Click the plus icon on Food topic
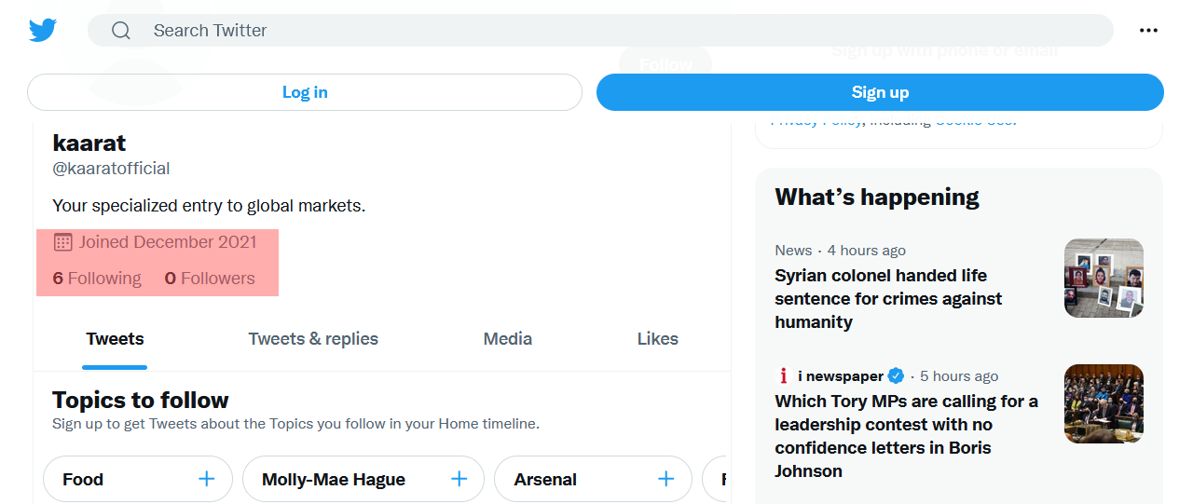Screen dimensions: 1193x504 [x=207, y=479]
